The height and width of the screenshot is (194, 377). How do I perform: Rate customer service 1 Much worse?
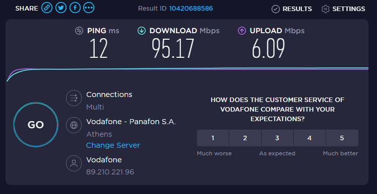[213, 138]
